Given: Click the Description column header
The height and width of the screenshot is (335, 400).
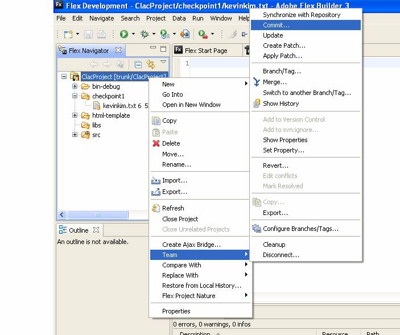Looking at the screenshot, I should pyautogui.click(x=195, y=333).
